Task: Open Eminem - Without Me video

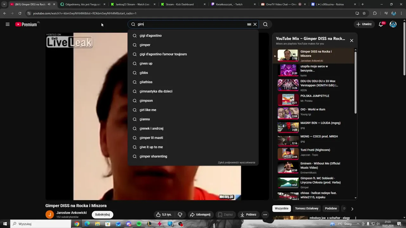Action: coord(314,168)
